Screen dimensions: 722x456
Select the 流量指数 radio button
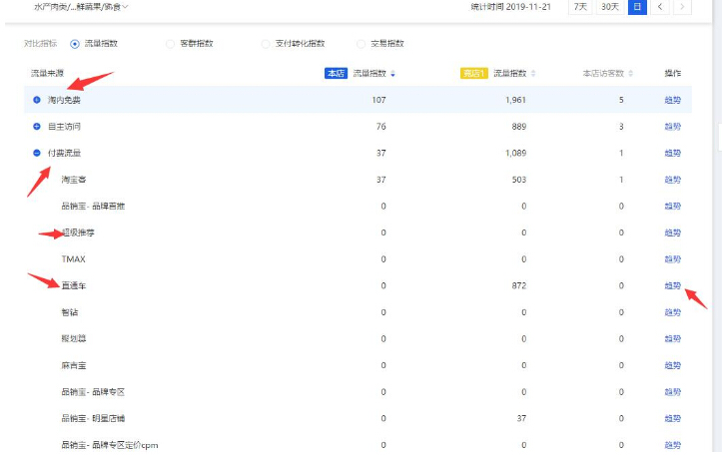pos(75,44)
